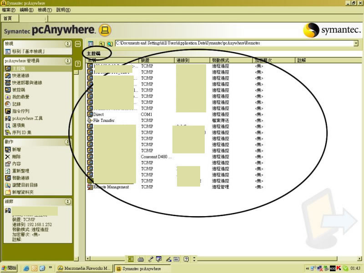364x273 pixels.
Task: Open 快速連線
Action: tap(17, 76)
